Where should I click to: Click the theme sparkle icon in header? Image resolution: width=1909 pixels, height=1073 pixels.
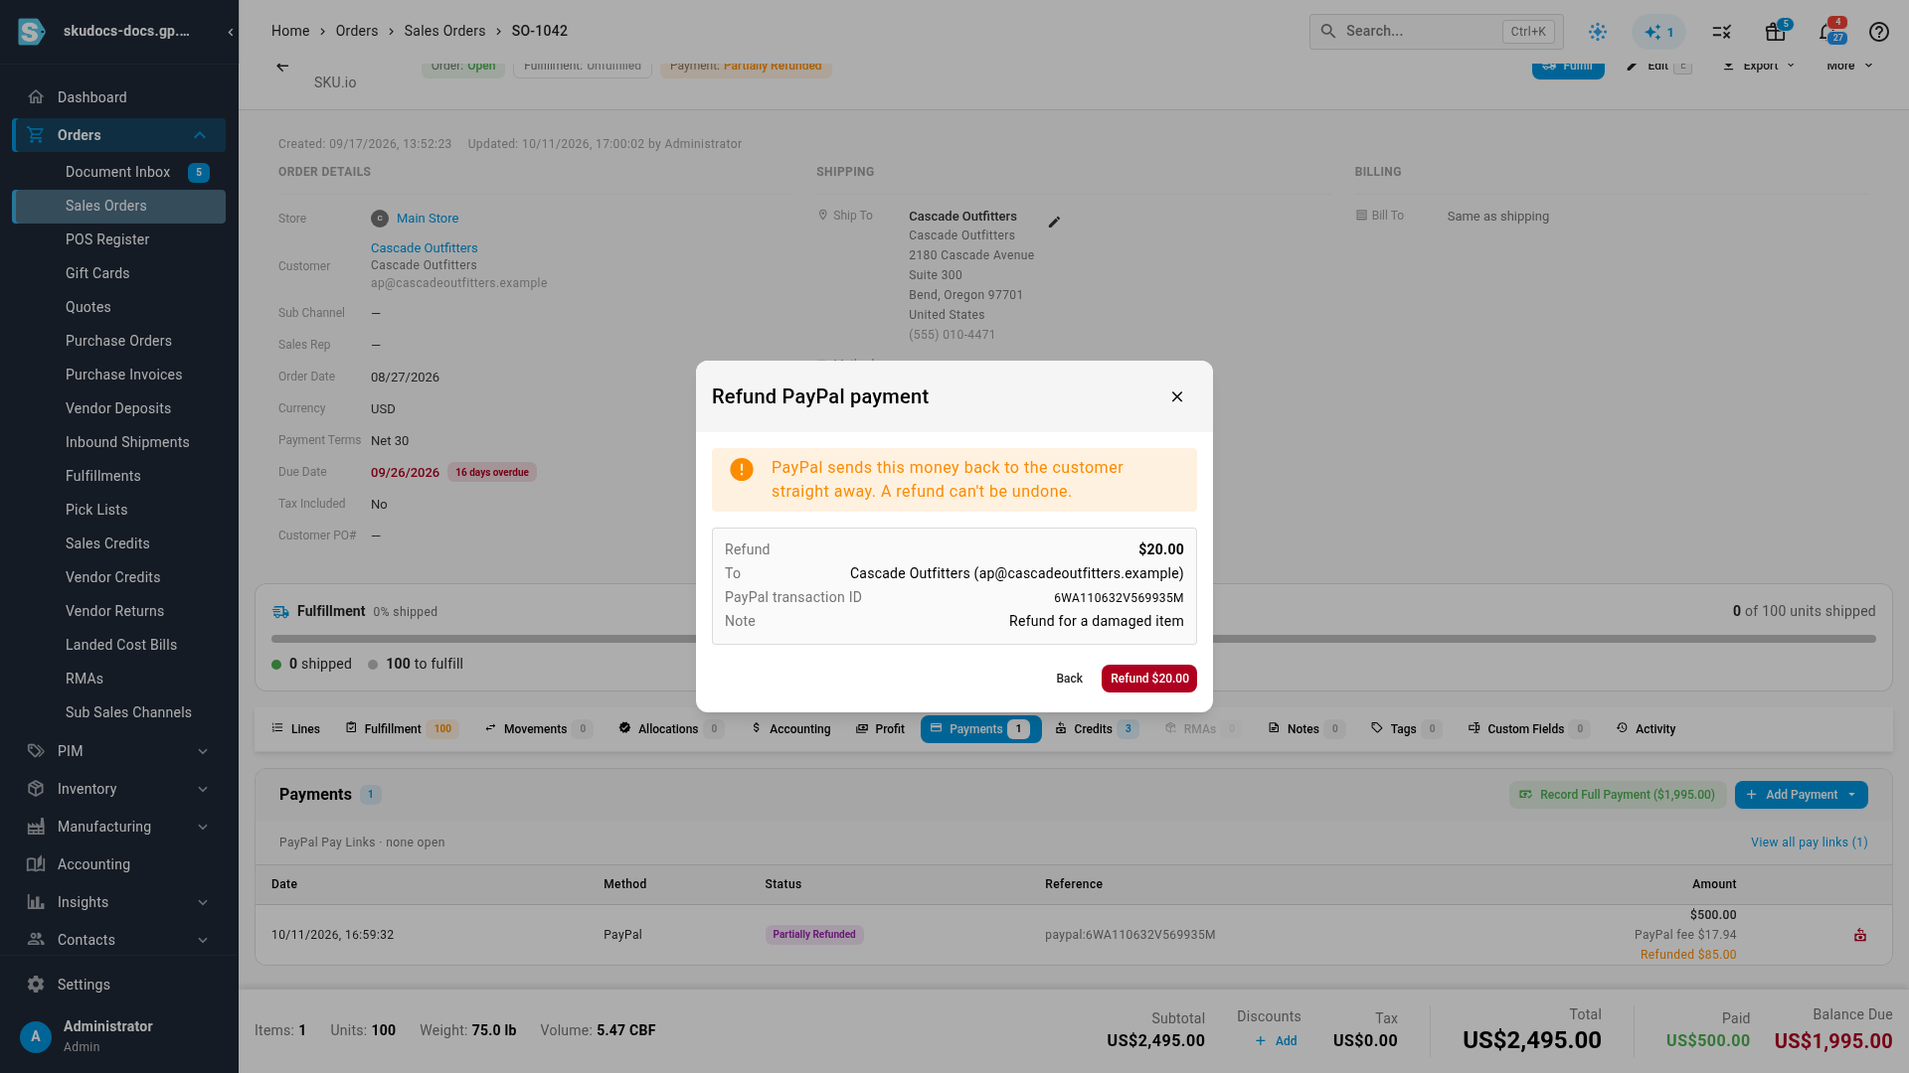point(1598,32)
